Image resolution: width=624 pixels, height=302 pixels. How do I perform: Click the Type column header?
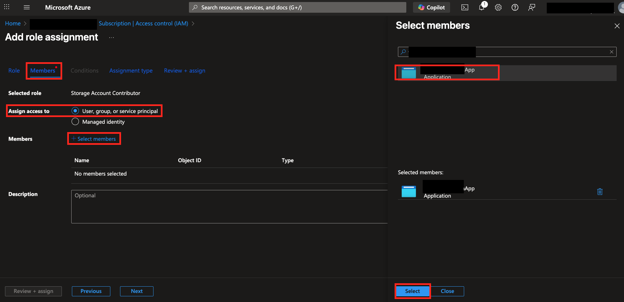288,160
